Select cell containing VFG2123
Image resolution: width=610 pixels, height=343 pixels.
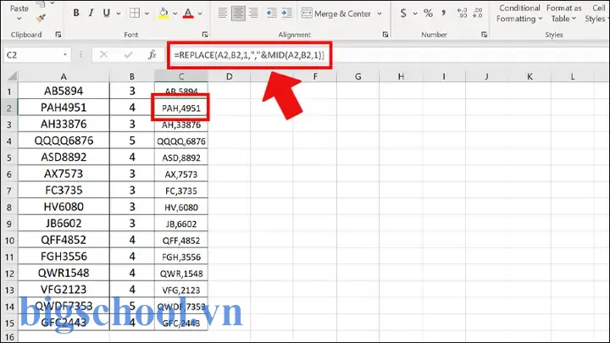coord(64,290)
